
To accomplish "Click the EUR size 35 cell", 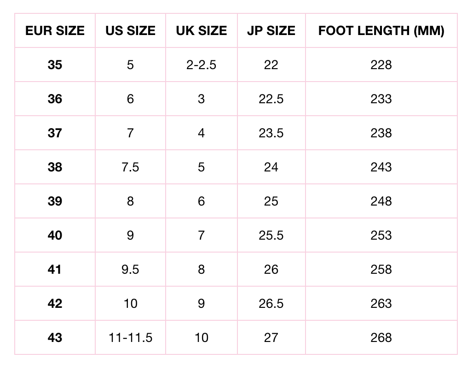I will [x=55, y=65].
